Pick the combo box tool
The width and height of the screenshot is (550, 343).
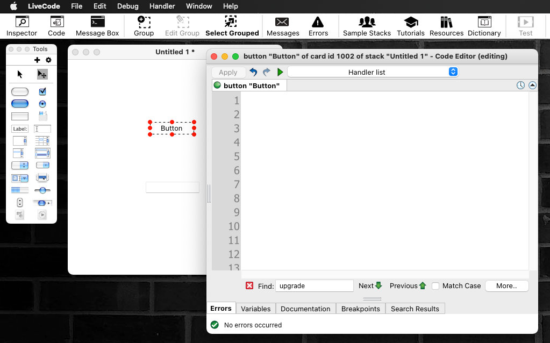click(20, 178)
